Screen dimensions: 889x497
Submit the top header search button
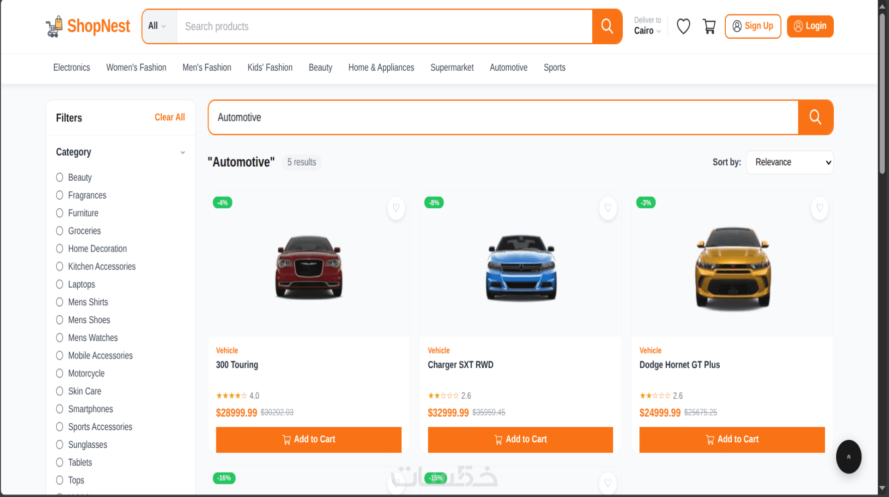pos(607,26)
